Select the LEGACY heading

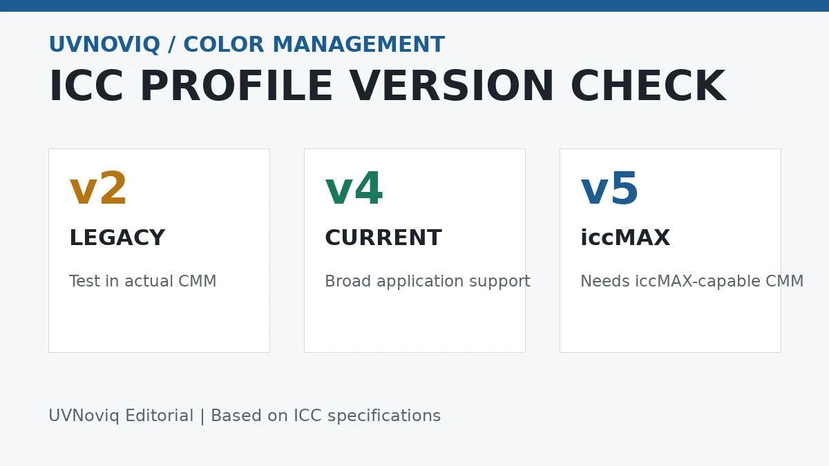point(117,239)
